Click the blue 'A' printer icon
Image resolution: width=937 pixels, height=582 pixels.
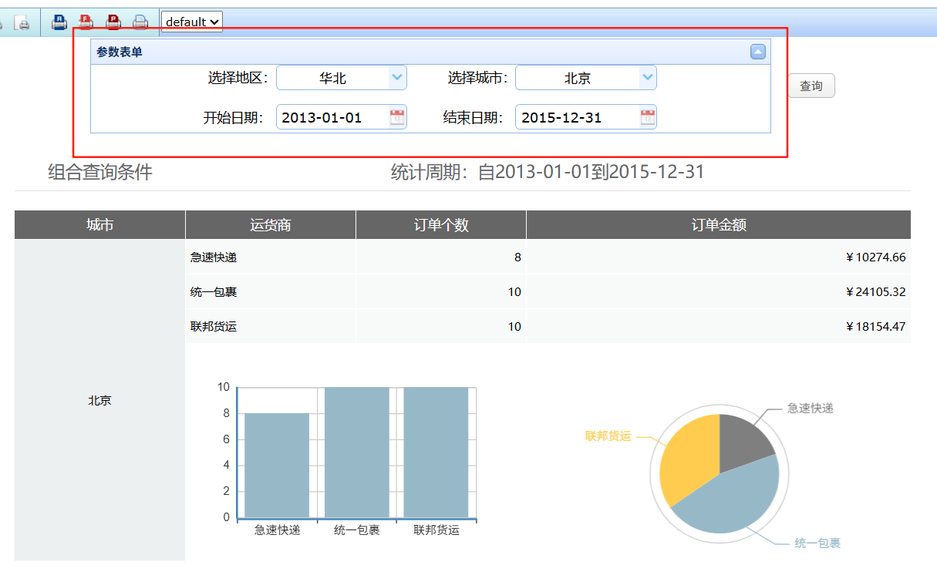pyautogui.click(x=59, y=22)
